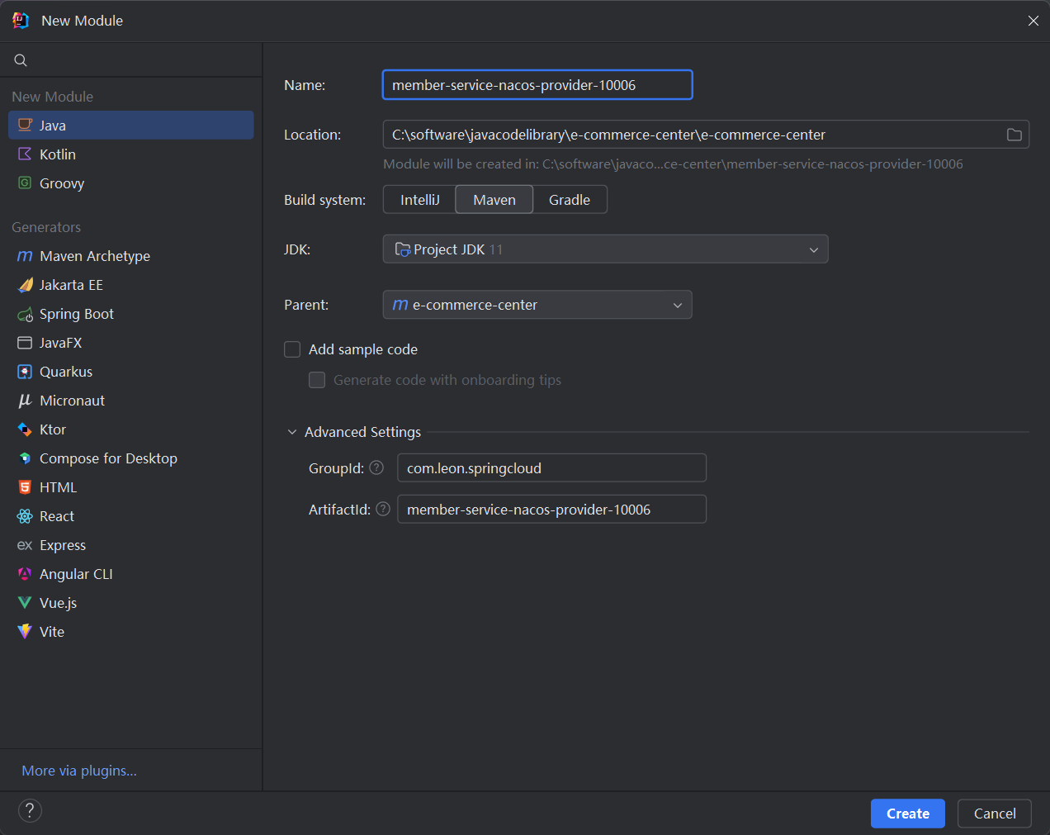Viewport: 1050px width, 835px height.
Task: Click the Create button
Action: pos(907,814)
